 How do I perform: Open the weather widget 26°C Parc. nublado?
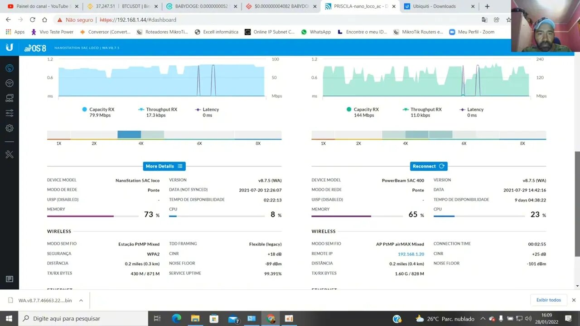point(445,319)
